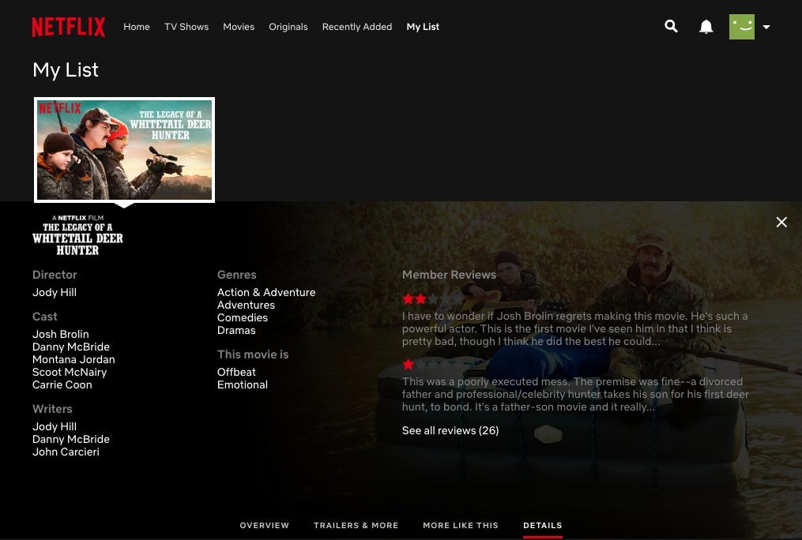Click the one-star review rating
The width and height of the screenshot is (802, 540).
[433, 364]
